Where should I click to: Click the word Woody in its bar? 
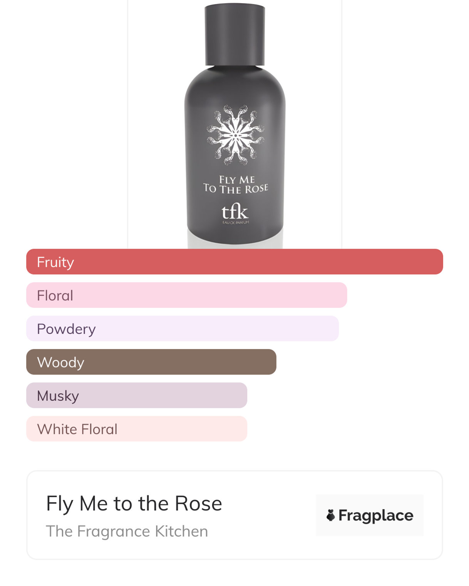coord(60,362)
